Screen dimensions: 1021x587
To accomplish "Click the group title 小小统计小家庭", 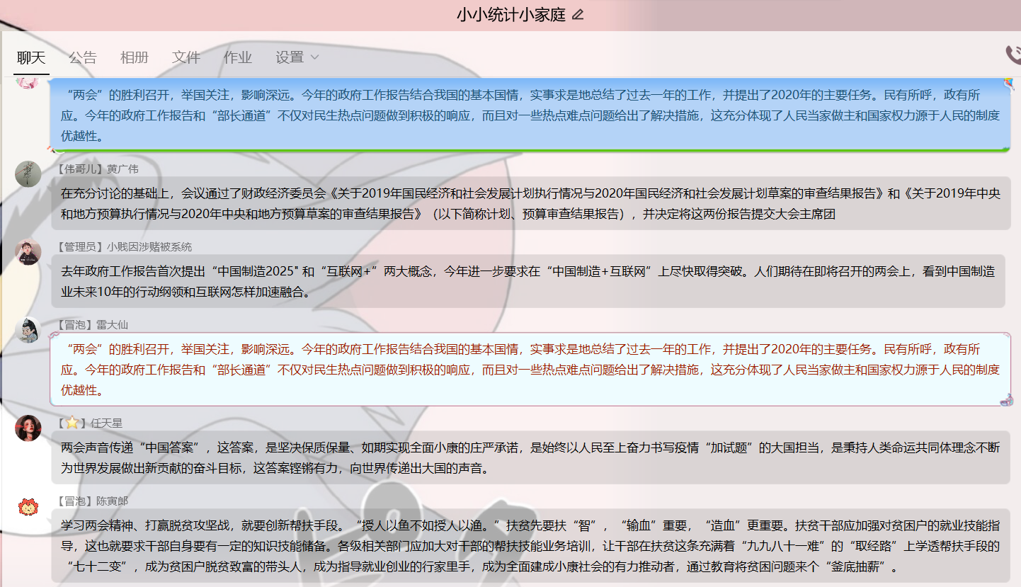I will tap(511, 15).
